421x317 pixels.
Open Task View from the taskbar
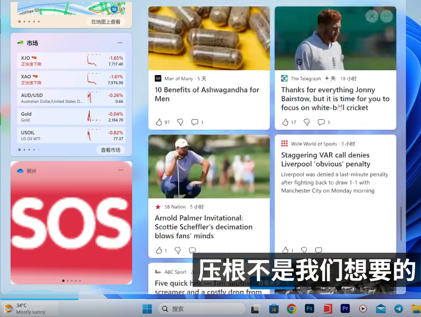tap(255, 309)
